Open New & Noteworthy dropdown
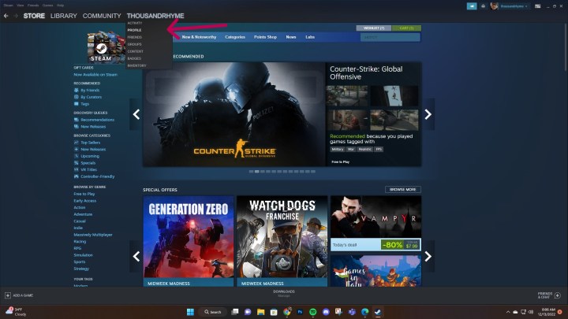The height and width of the screenshot is (319, 568). point(199,37)
